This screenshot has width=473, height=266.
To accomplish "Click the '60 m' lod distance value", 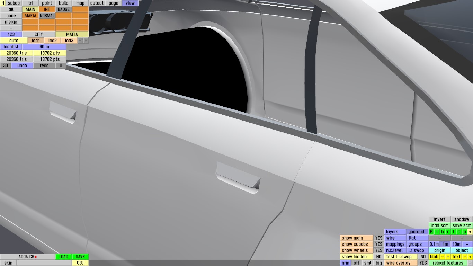I will coord(44,47).
